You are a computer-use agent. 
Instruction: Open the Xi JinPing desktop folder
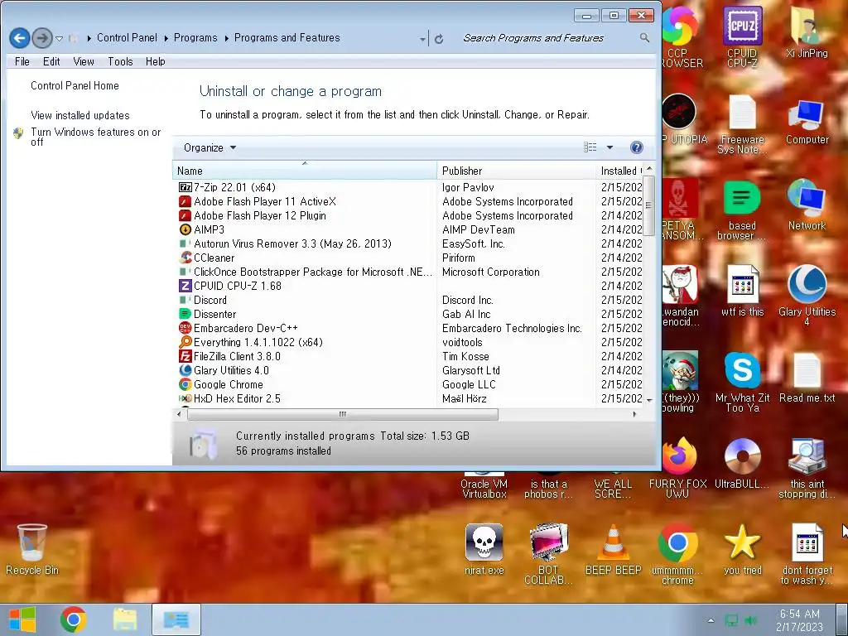(x=807, y=32)
